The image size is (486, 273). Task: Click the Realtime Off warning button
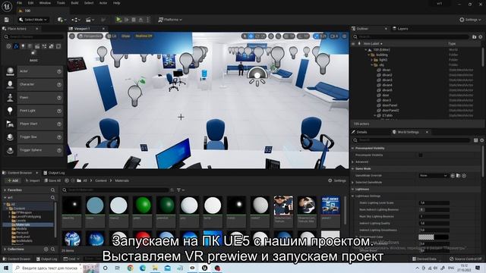coord(144,36)
